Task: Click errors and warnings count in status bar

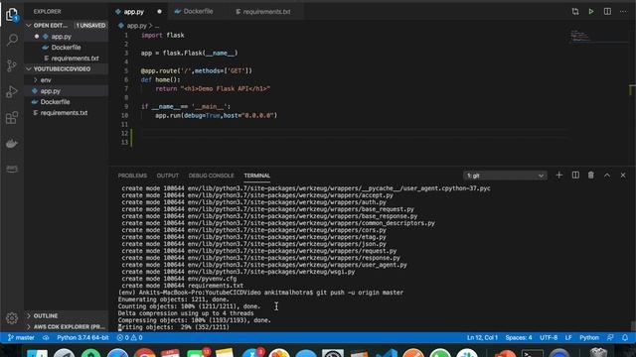Action: [129, 337]
